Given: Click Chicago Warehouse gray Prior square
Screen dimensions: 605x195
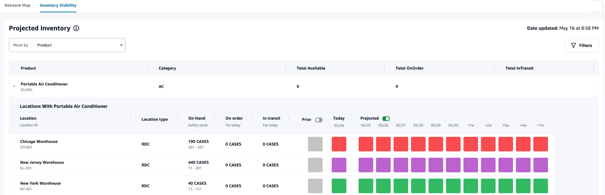Looking at the screenshot, I should (315, 144).
